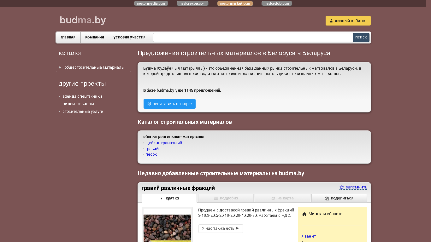Viewport: 431px width, 242px height.
Task: Open строительные услуги project link
Action: 83,112
